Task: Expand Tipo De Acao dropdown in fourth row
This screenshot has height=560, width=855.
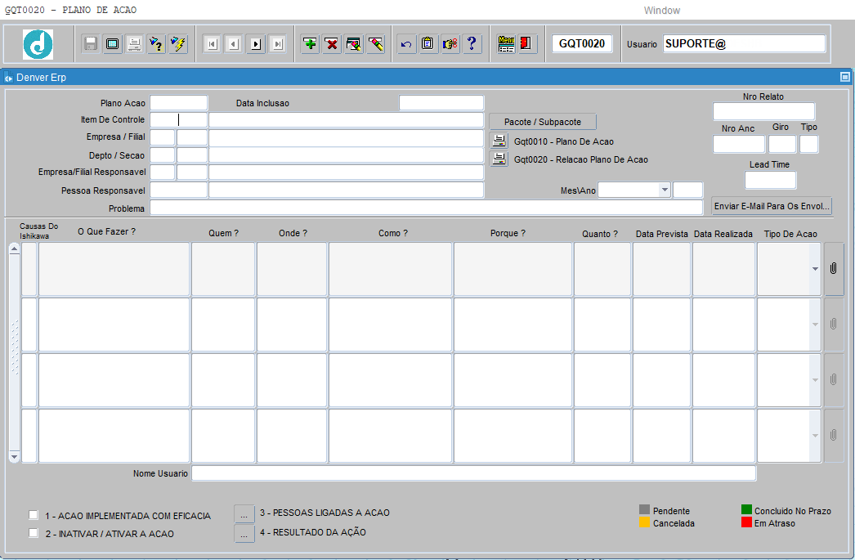Action: click(x=815, y=435)
